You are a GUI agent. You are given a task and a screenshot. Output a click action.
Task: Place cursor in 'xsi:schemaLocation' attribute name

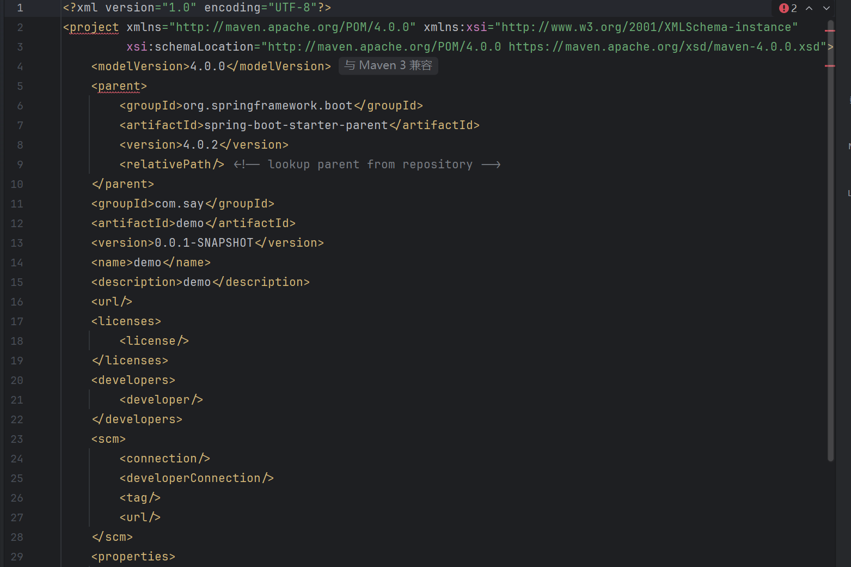[x=190, y=47]
